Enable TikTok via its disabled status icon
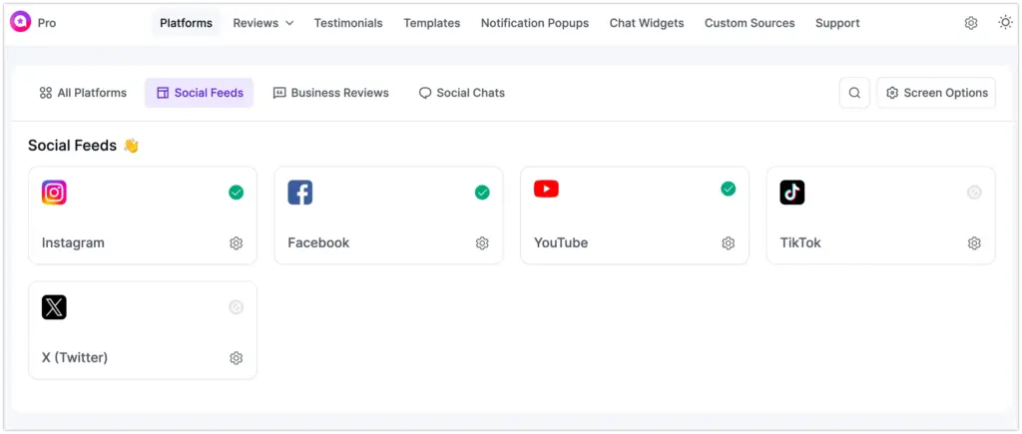Viewport: 1022px width, 434px height. click(x=974, y=193)
